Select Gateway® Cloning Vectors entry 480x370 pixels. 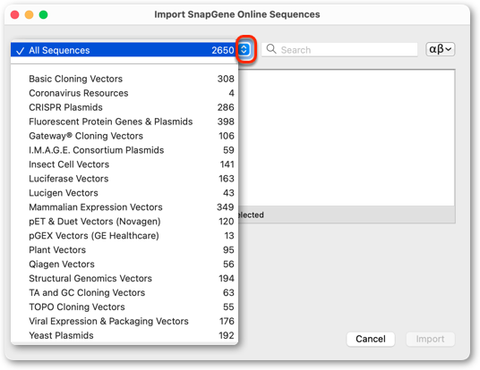point(124,136)
